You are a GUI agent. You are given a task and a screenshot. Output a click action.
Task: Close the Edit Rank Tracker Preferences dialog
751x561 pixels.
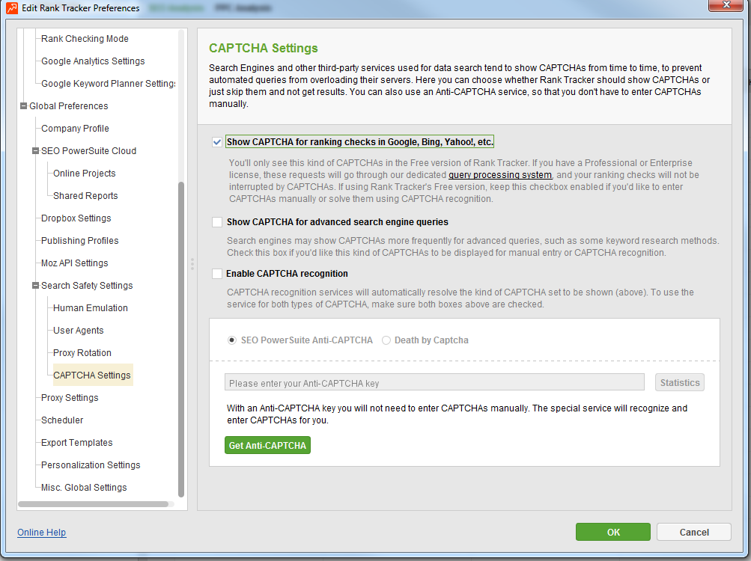[726, 5]
